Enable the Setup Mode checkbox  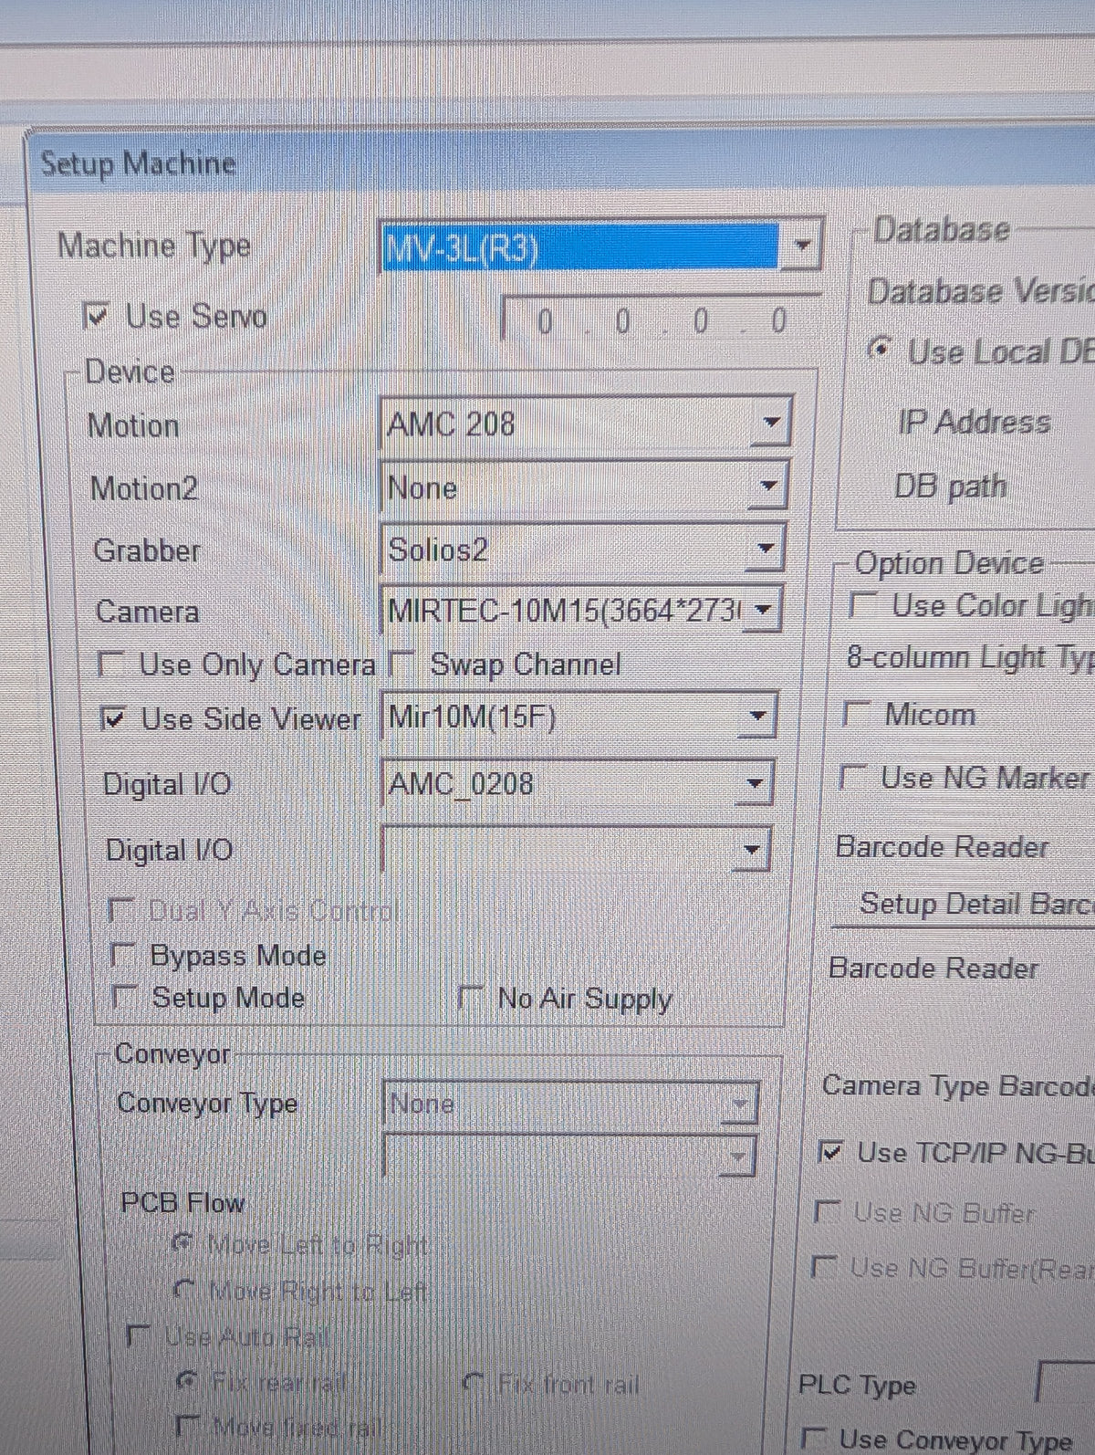[125, 996]
